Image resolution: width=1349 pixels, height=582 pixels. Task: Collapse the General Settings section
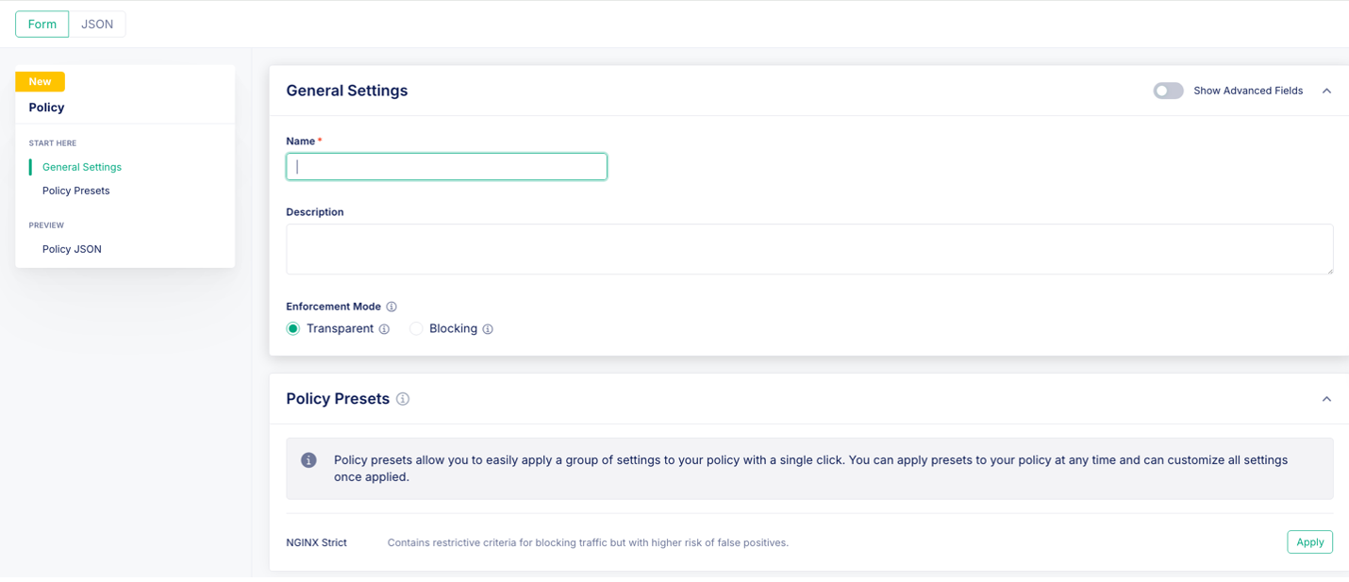[x=1326, y=91]
